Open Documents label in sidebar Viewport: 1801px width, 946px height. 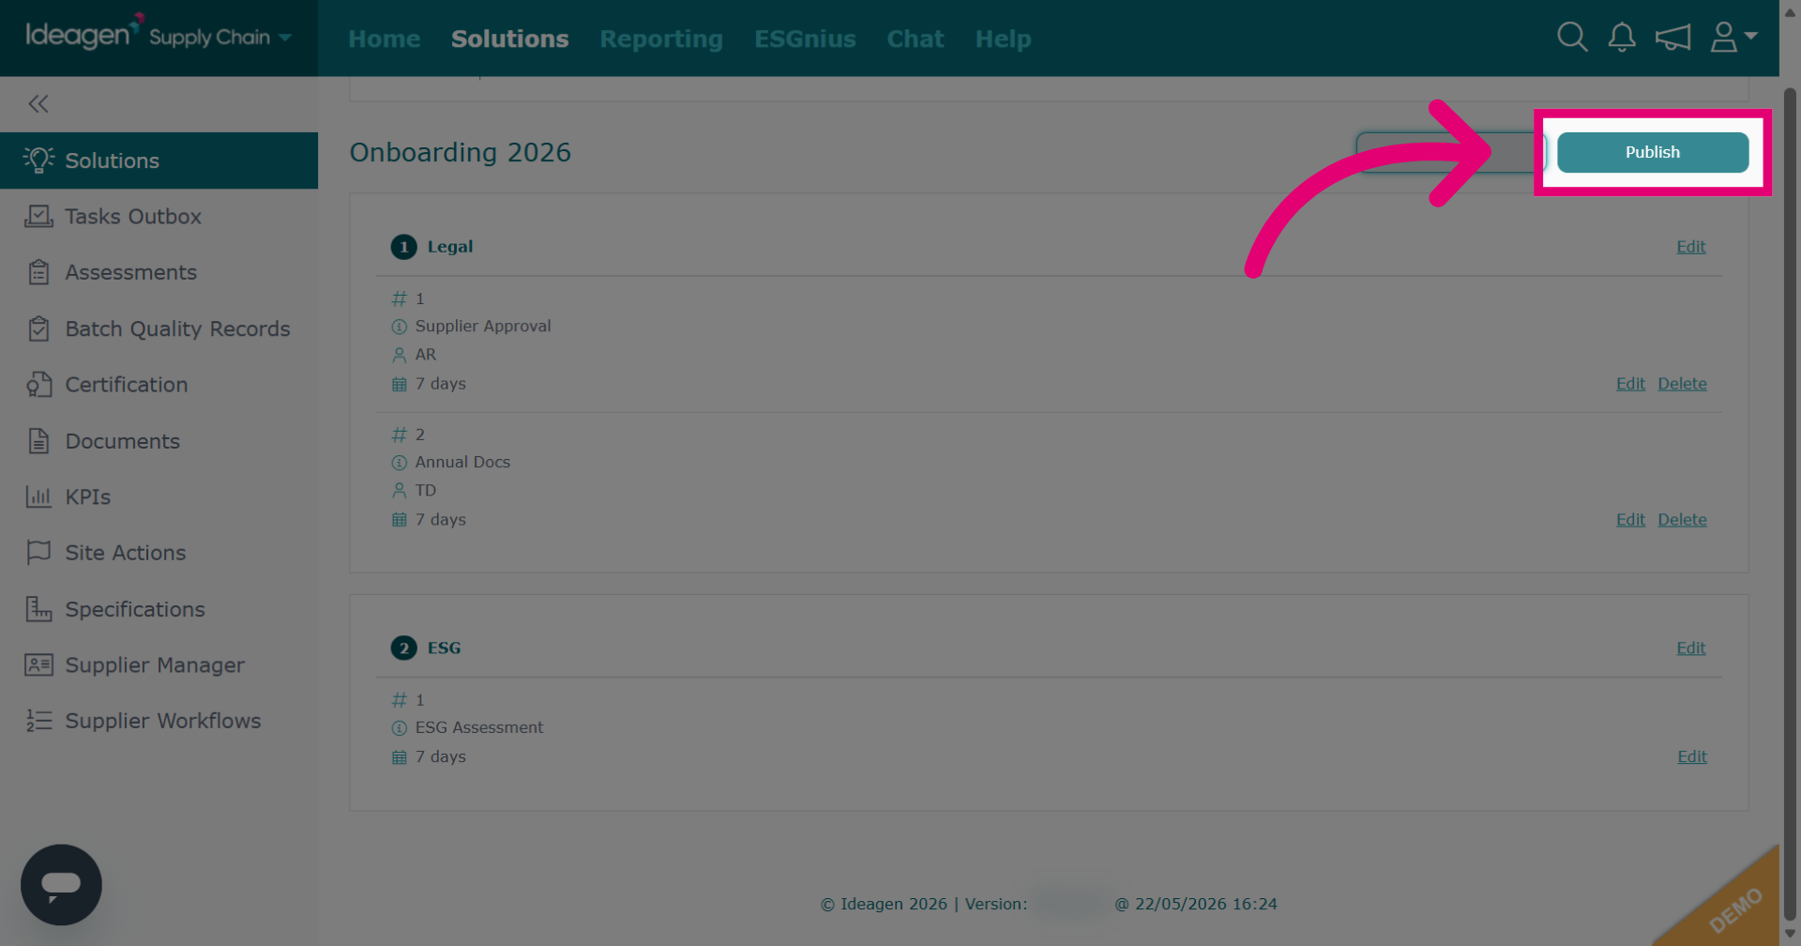pos(122,441)
